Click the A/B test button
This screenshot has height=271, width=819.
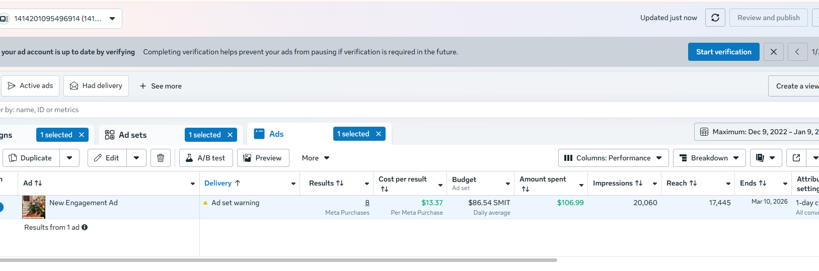coord(206,158)
